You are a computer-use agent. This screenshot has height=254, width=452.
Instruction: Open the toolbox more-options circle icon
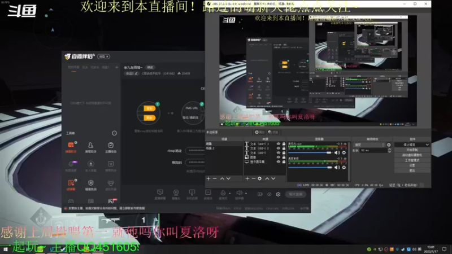pyautogui.click(x=115, y=133)
